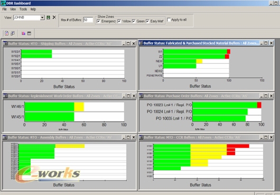
Task: Enable the Apply to all checkbox
Action: click(169, 20)
